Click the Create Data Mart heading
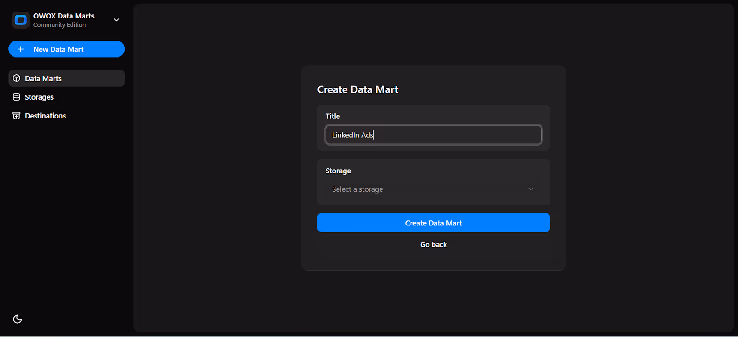The height and width of the screenshot is (337, 738). click(x=357, y=89)
